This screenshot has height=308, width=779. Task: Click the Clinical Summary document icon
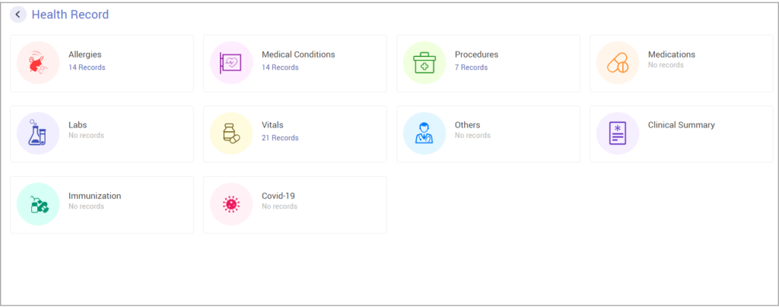(x=618, y=134)
